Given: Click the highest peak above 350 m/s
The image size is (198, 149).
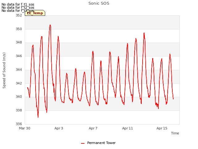Looking at the screenshot, I should coord(50,25).
